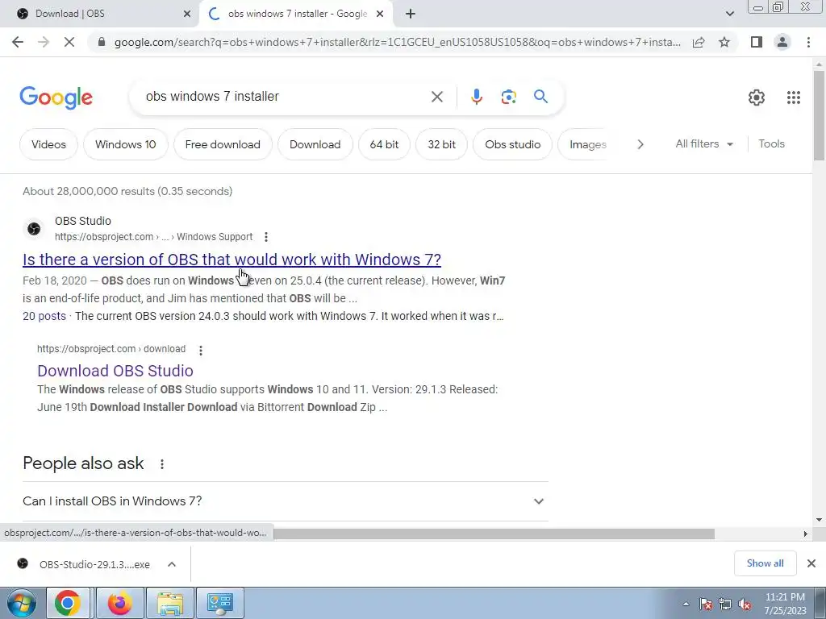Open the search Tools button
This screenshot has height=619, width=826.
[771, 143]
